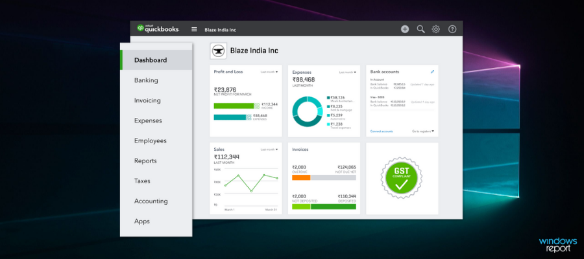This screenshot has height=259, width=584.
Task: Click the Invoices card title
Action: coord(300,150)
